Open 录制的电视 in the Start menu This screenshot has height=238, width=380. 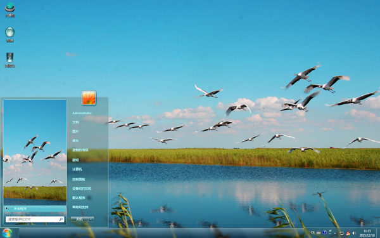pos(80,150)
